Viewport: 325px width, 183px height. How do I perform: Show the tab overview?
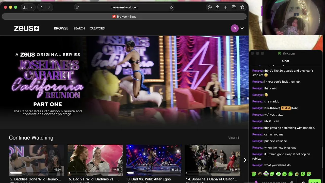pos(234,7)
